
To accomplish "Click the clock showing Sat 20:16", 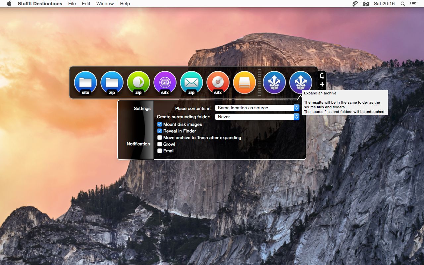I will (x=384, y=4).
